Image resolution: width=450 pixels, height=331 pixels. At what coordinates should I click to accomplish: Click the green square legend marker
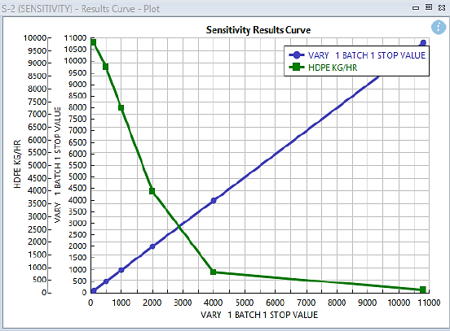(297, 68)
